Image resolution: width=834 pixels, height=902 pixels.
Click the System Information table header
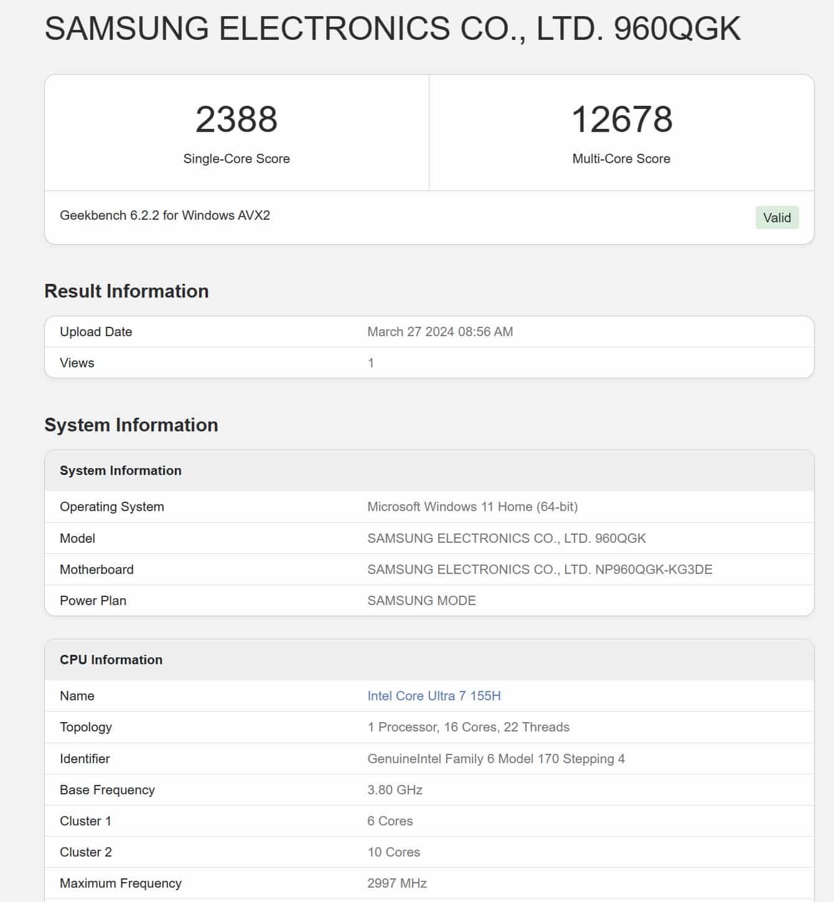click(121, 471)
